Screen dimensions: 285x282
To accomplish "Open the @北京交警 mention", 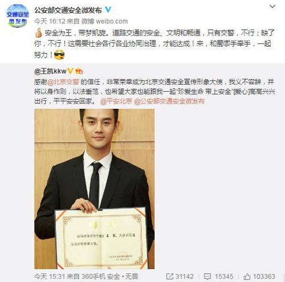I will pyautogui.click(x=63, y=82).
